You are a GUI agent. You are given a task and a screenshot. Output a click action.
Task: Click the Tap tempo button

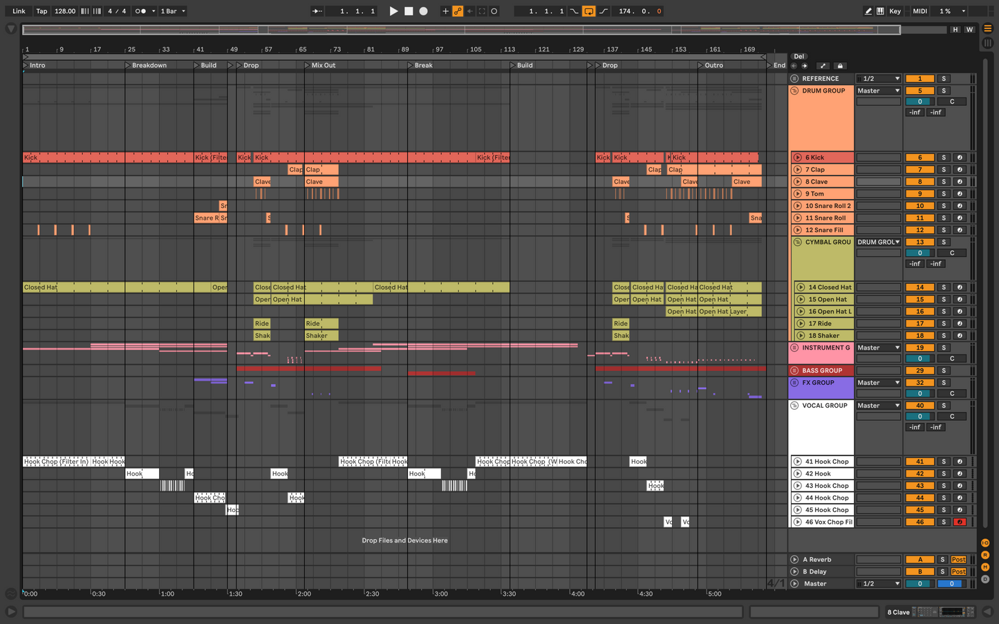41,11
